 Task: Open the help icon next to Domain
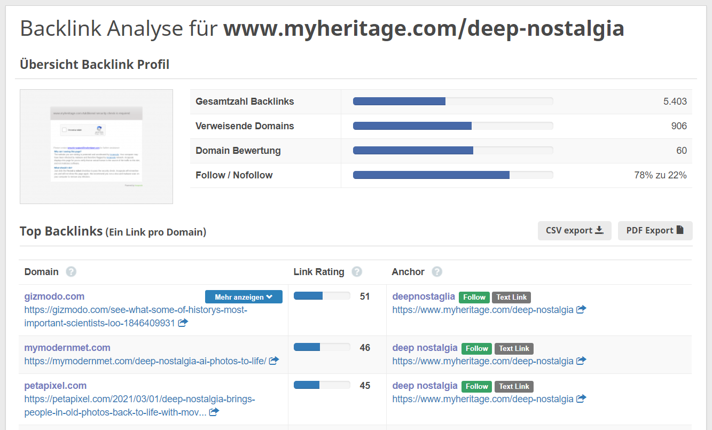pos(71,271)
